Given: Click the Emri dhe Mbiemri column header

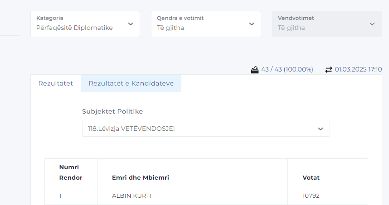Looking at the screenshot, I should pos(141,178).
